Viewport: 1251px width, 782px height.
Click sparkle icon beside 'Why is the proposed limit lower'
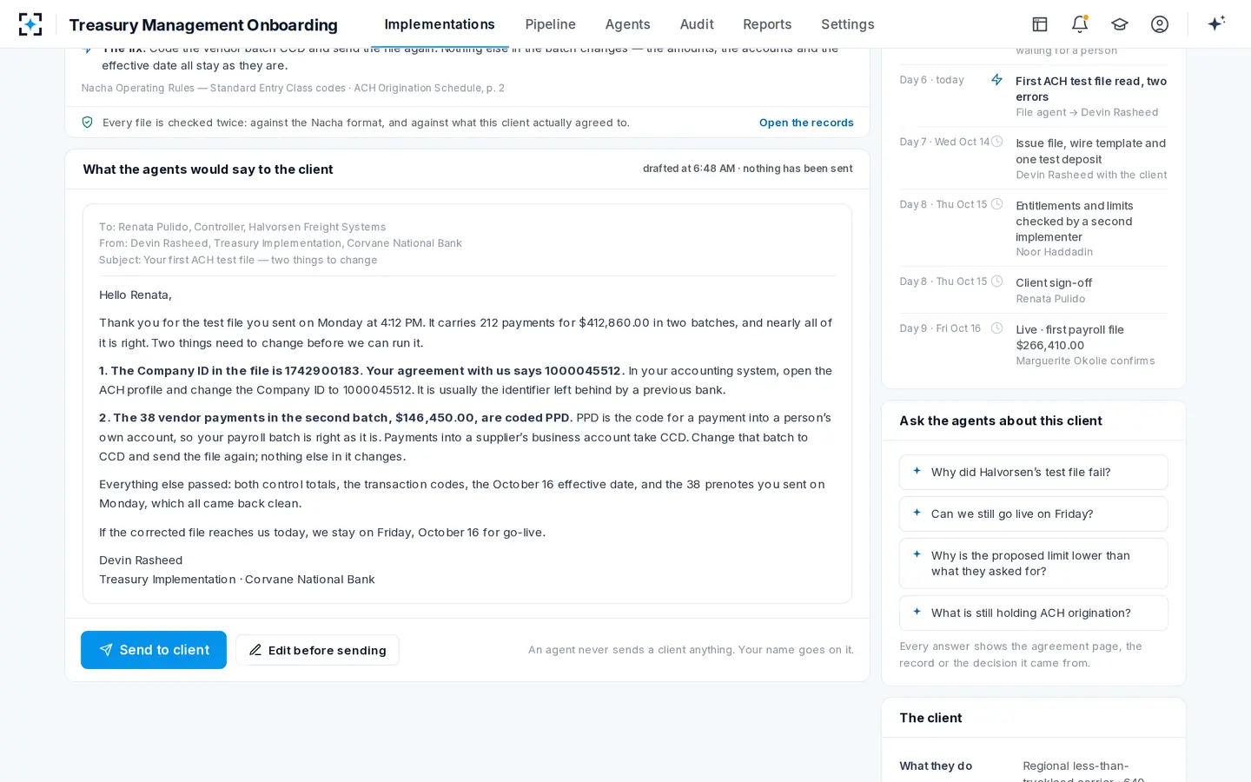[917, 554]
